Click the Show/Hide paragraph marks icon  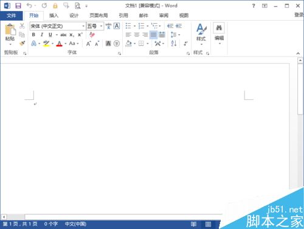point(185,43)
